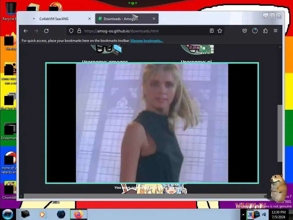Click the volume icon in system tray

264,214
